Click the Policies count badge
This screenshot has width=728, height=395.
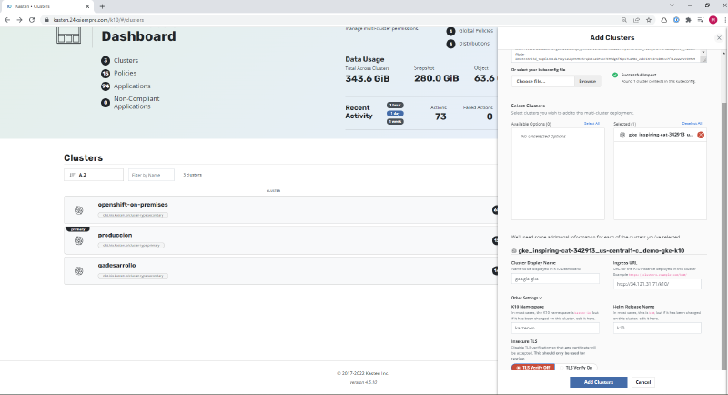click(x=106, y=74)
